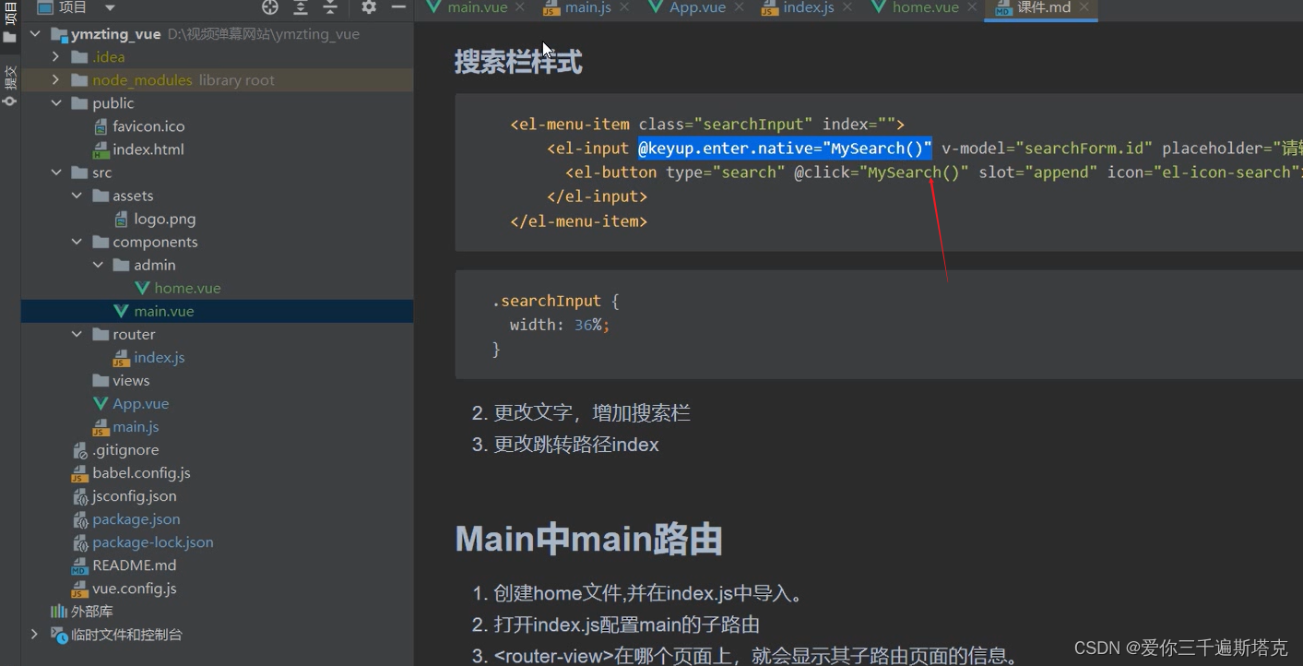Open vue.config.js in the project tree
This screenshot has height=666, width=1303.
click(132, 588)
